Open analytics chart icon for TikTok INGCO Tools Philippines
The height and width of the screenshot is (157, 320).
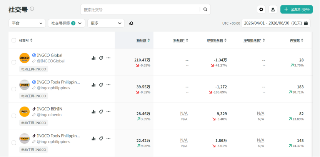click(x=93, y=139)
